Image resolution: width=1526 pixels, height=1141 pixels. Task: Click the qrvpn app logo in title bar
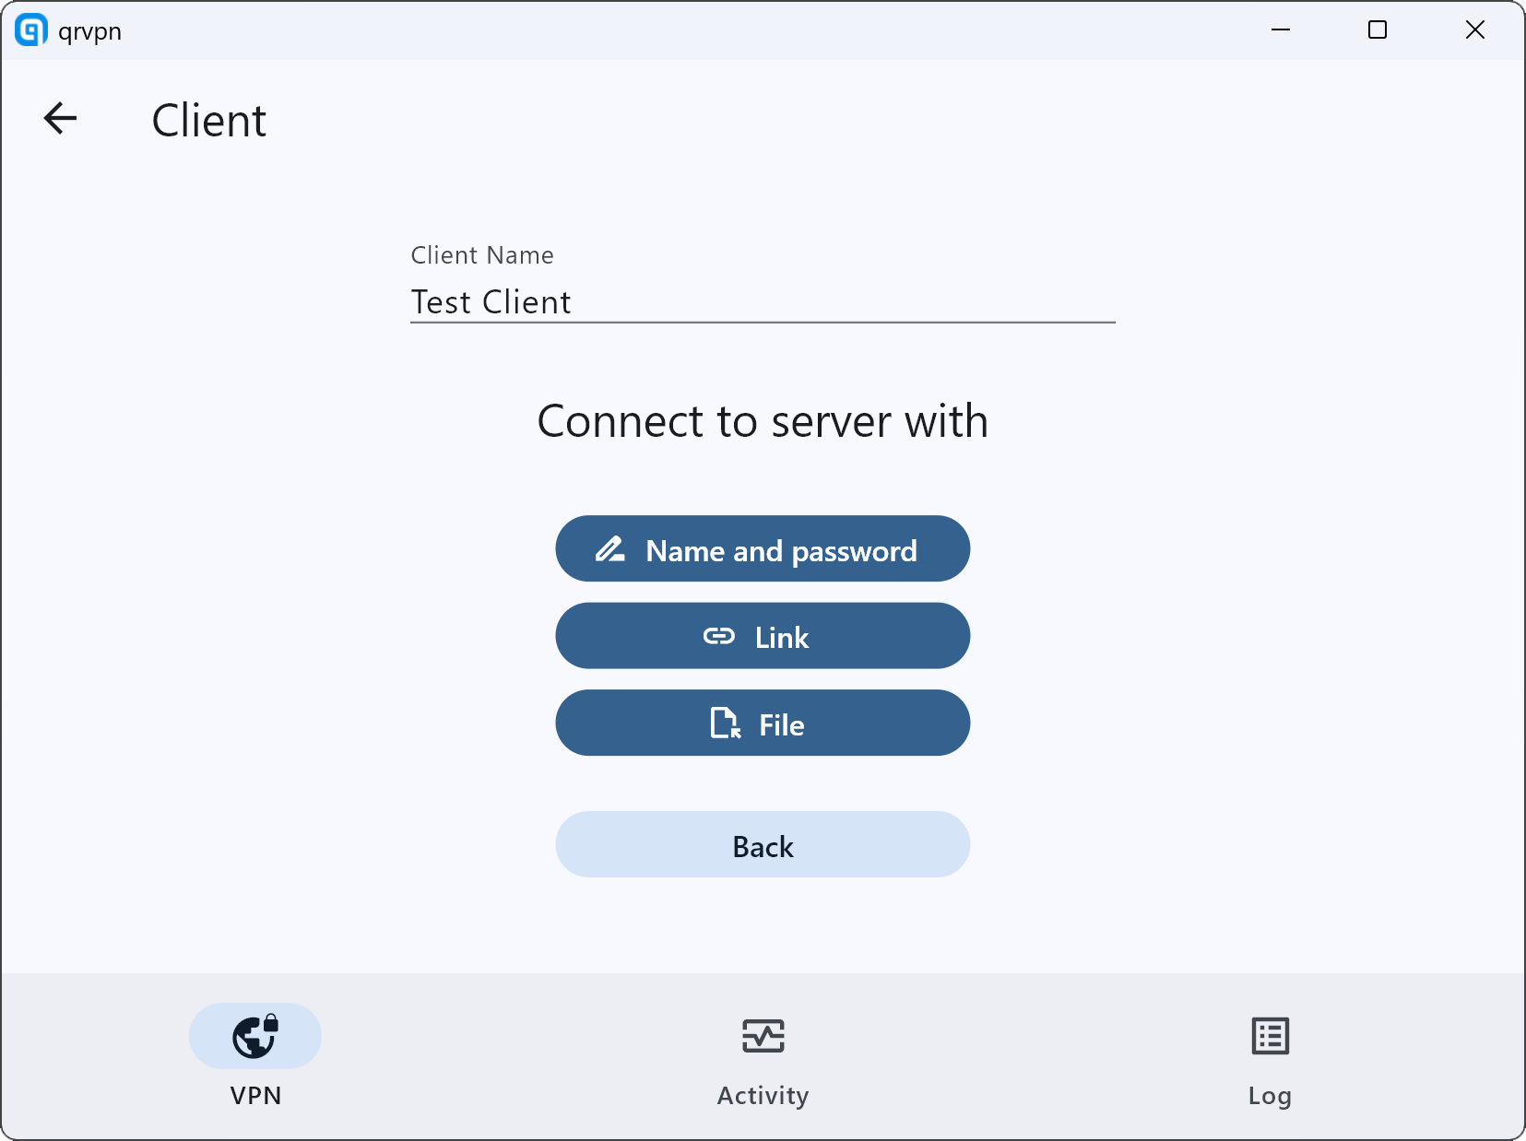pos(31,30)
